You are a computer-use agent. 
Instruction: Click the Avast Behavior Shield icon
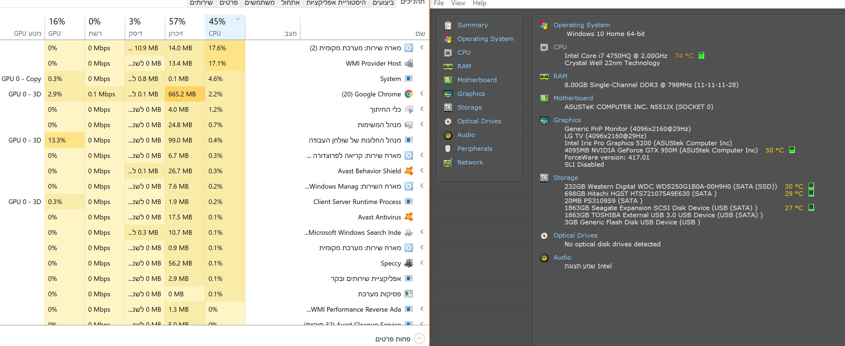click(x=408, y=171)
